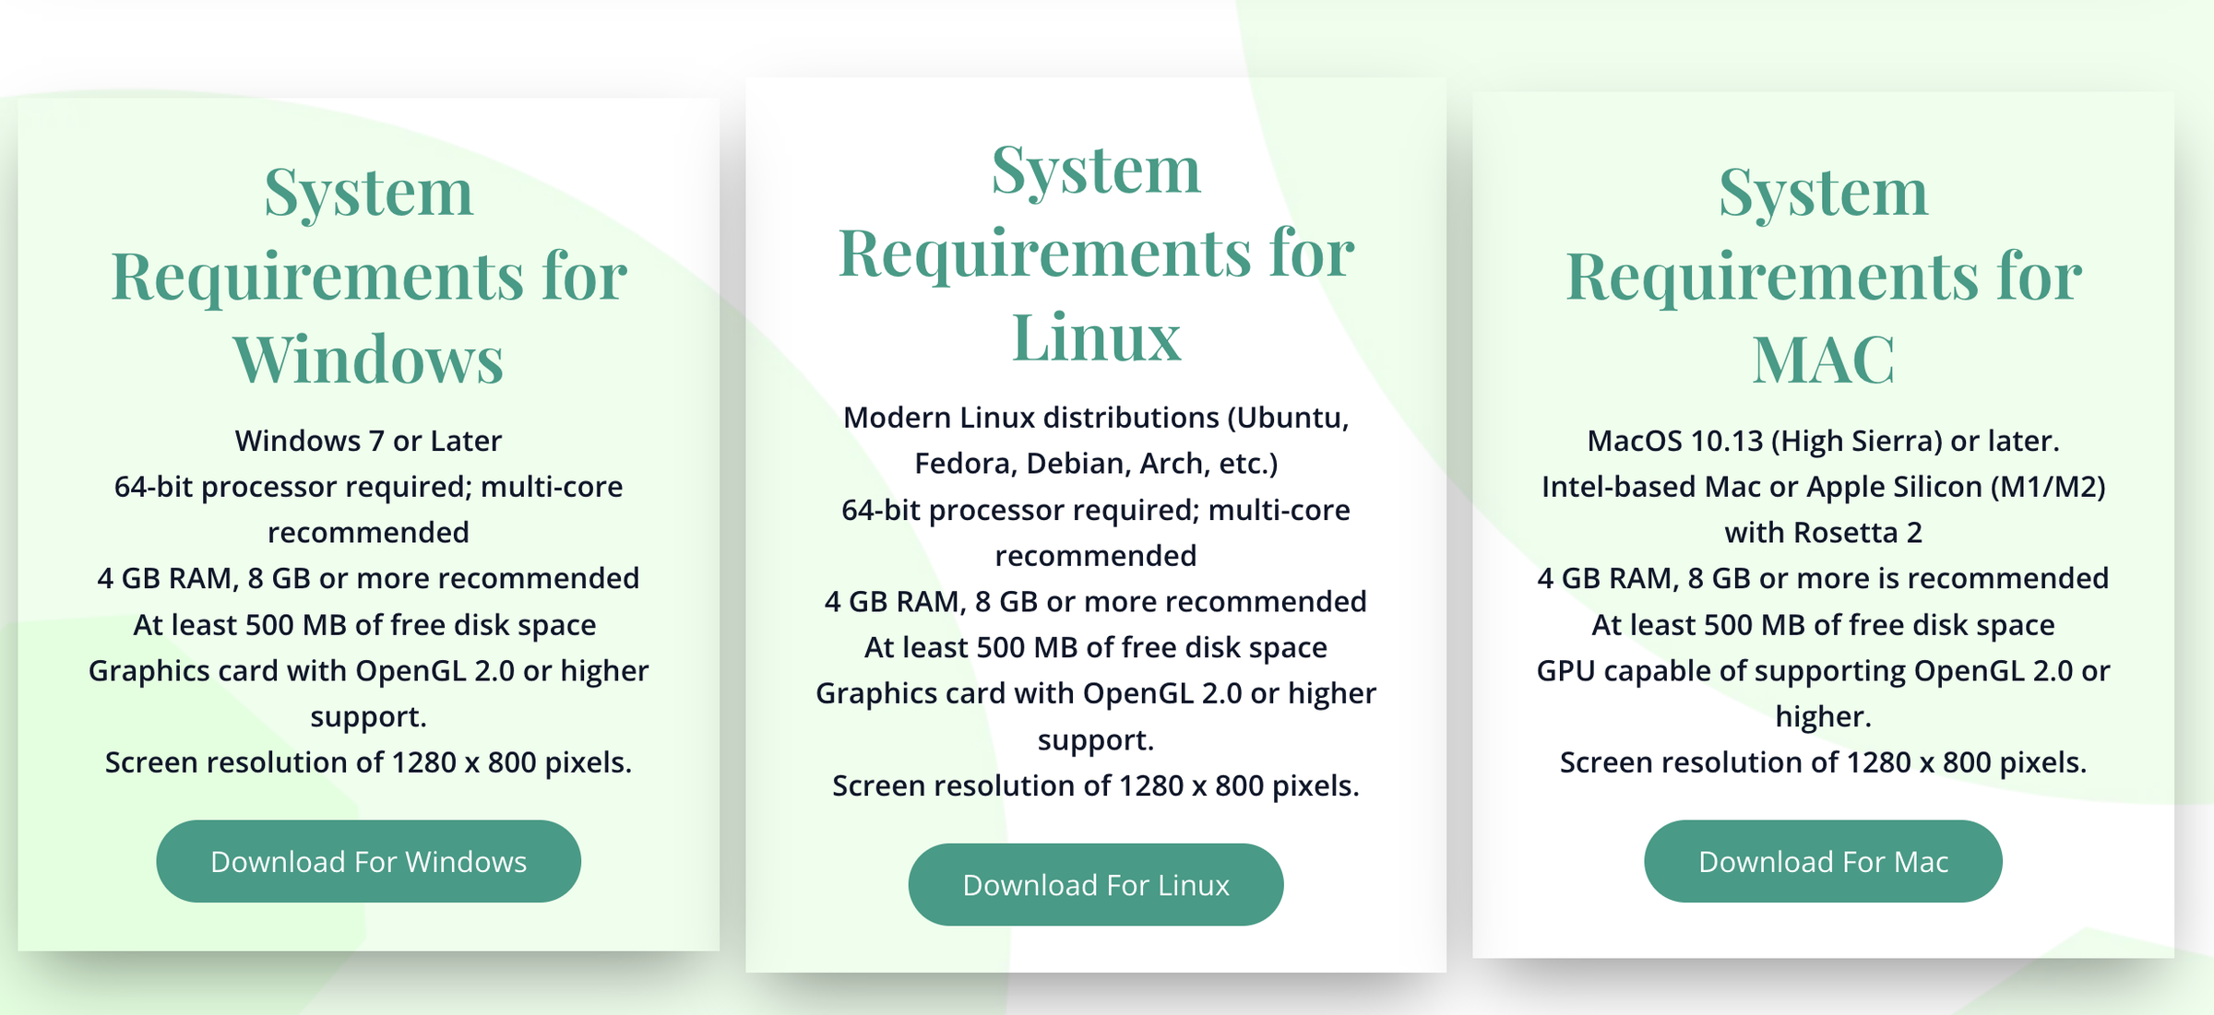Click Windows 'At least 500 MB' disk line
The height and width of the screenshot is (1015, 2214).
tap(365, 625)
